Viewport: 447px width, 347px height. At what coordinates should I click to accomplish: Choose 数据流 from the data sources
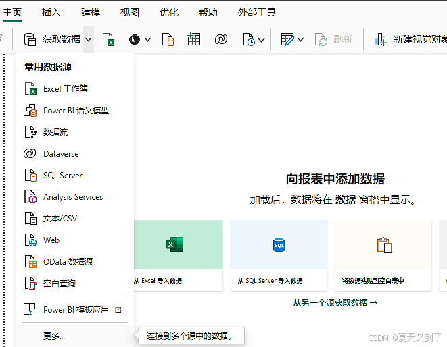[74, 132]
